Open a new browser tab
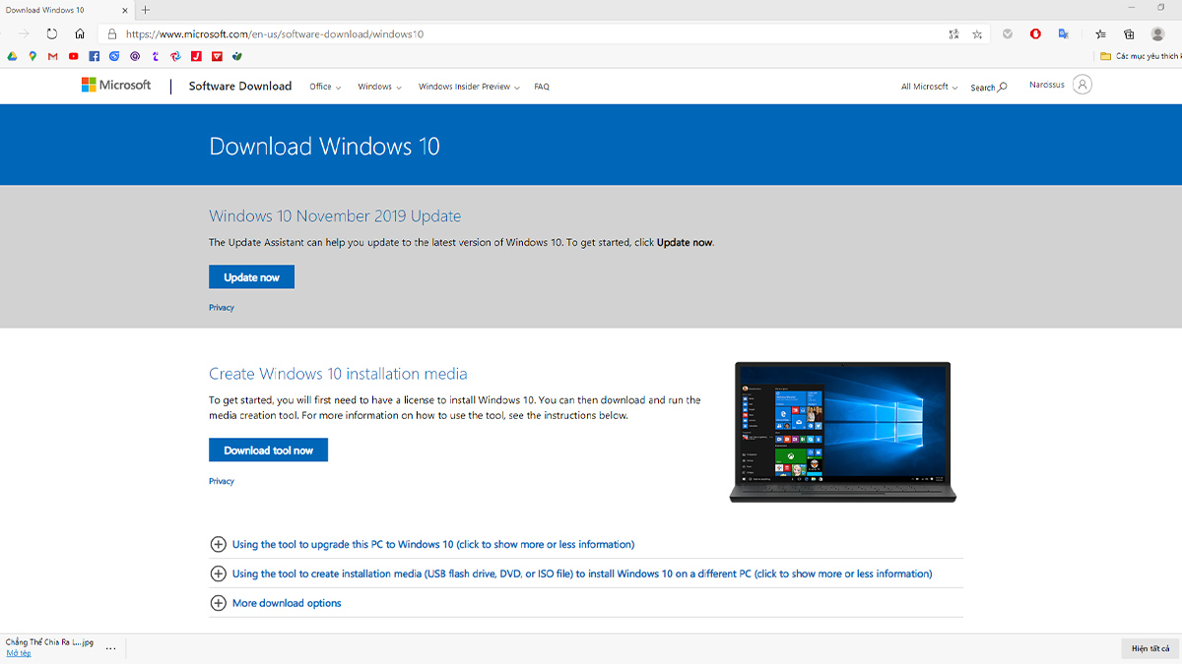The image size is (1182, 664). pyautogui.click(x=146, y=9)
